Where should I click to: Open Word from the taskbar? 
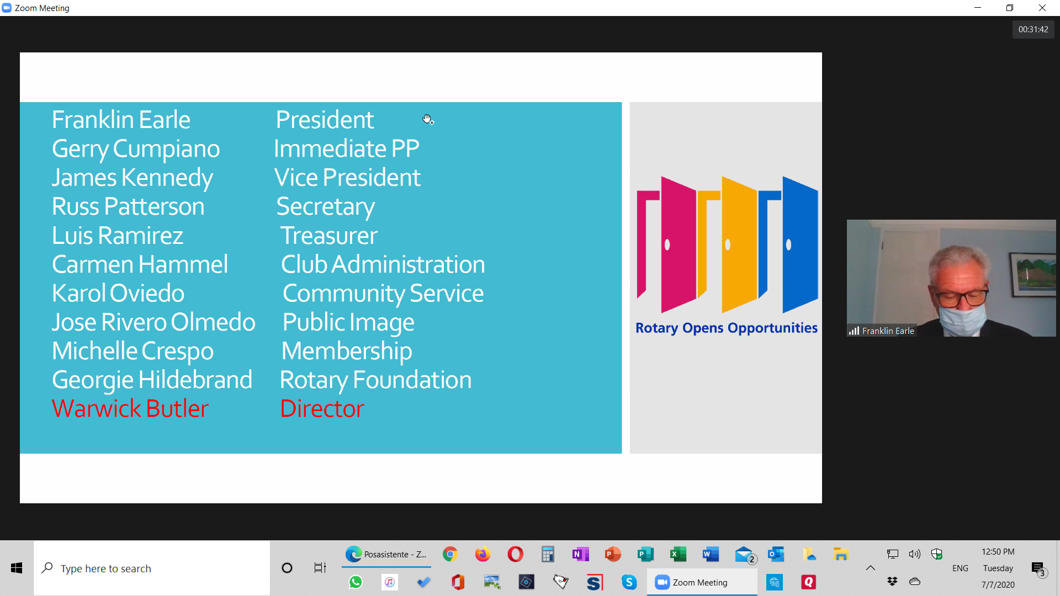pos(711,554)
